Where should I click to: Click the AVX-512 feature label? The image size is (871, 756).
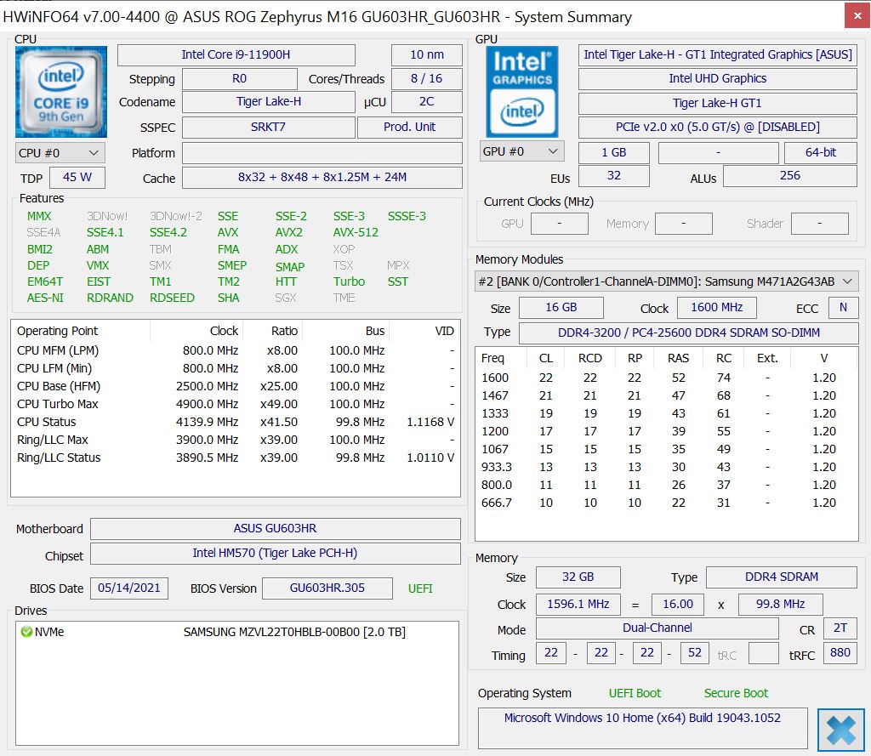[356, 232]
